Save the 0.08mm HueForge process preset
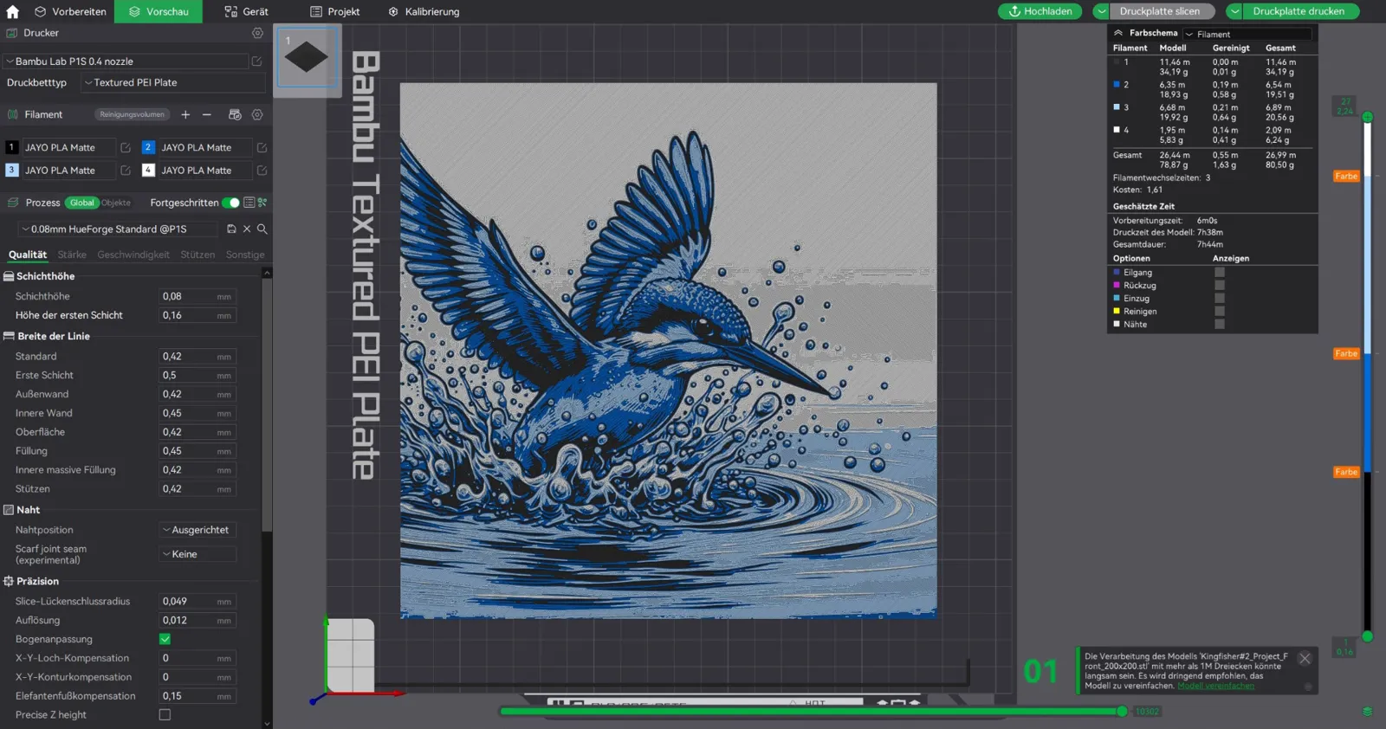1386x729 pixels. (231, 229)
